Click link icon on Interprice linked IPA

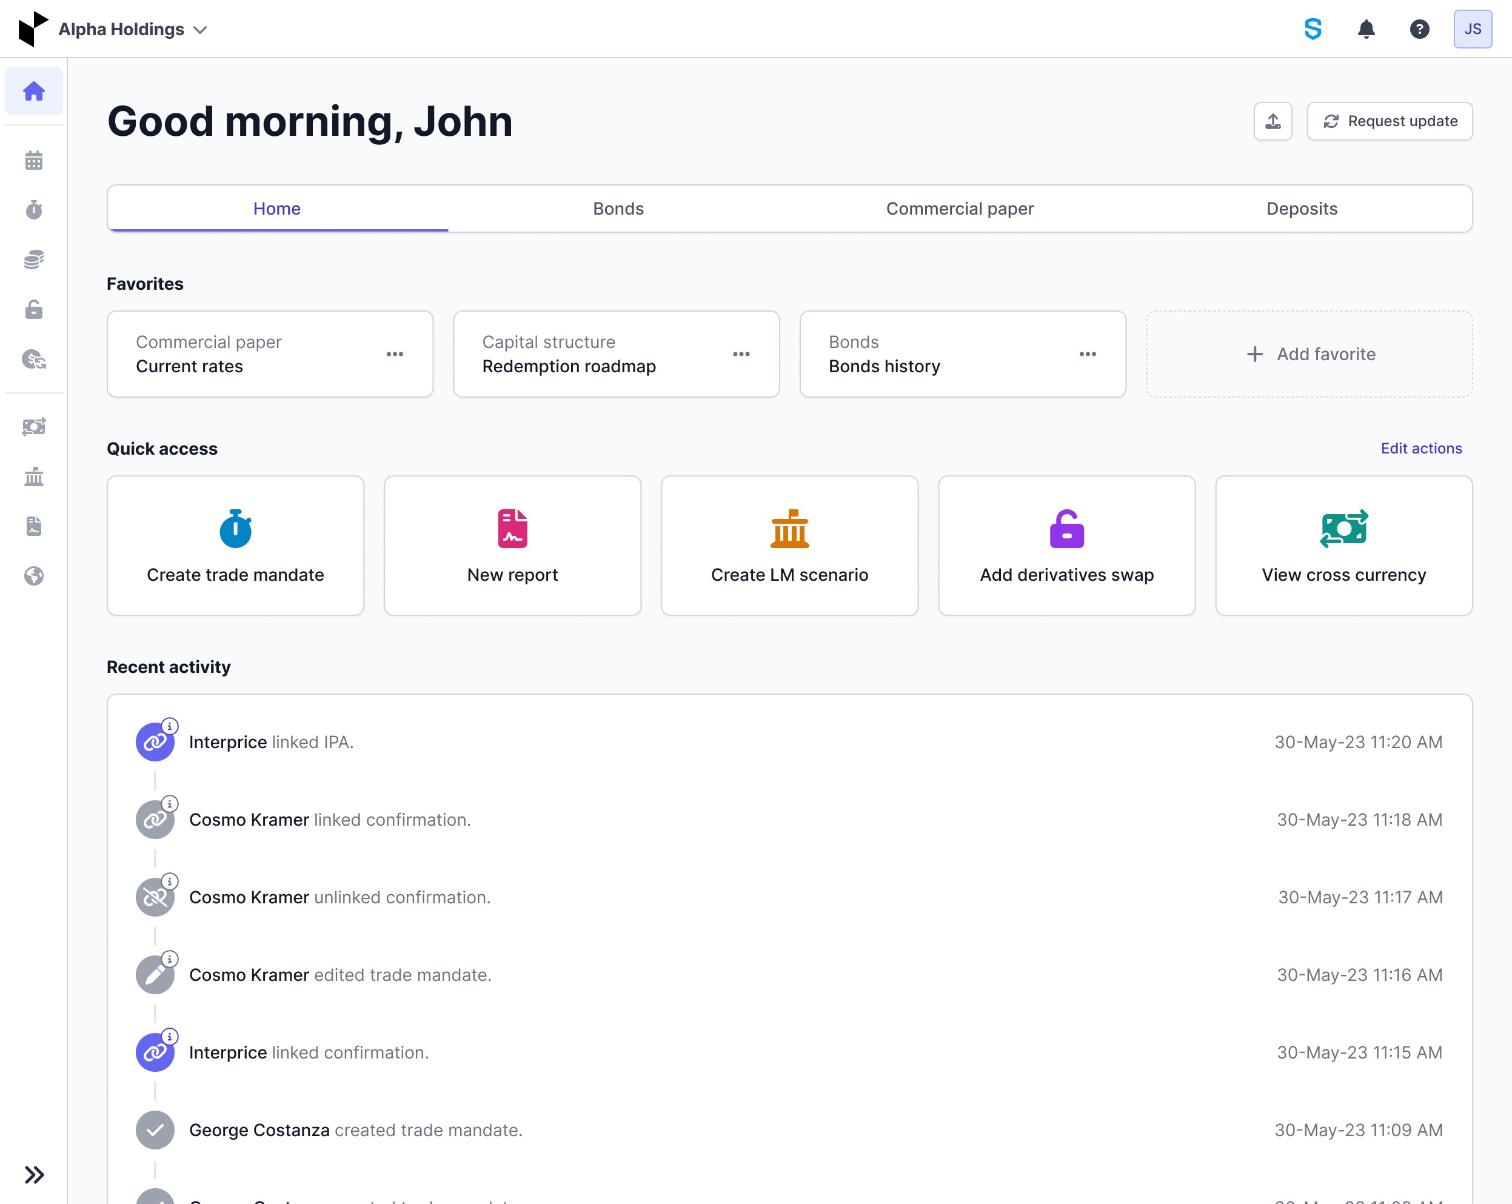155,742
